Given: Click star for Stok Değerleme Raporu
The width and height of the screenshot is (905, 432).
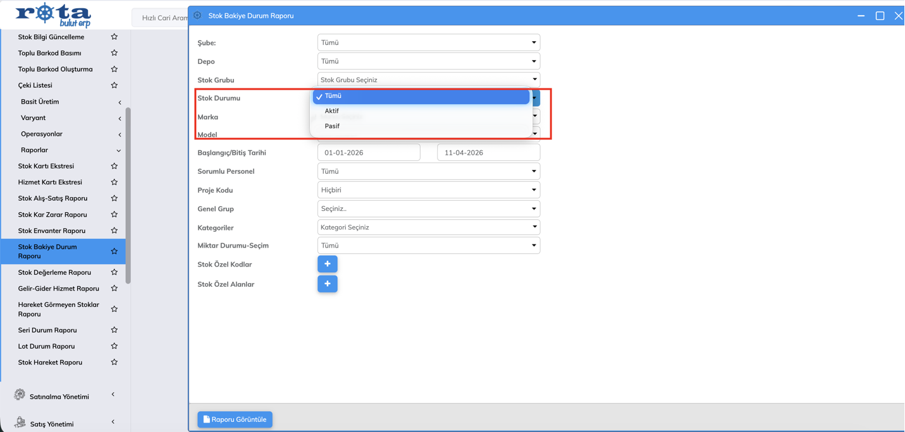Looking at the screenshot, I should [114, 273].
